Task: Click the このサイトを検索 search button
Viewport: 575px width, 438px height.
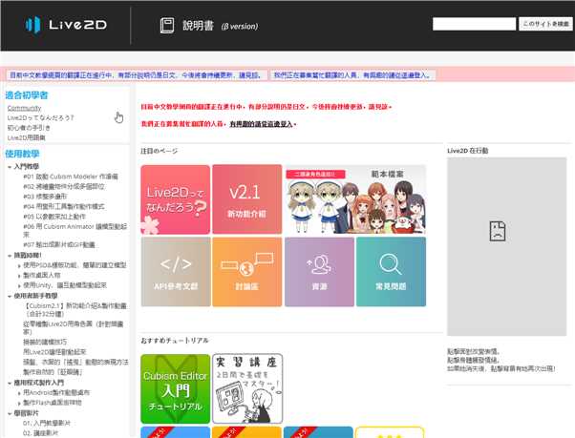Action: (x=545, y=24)
